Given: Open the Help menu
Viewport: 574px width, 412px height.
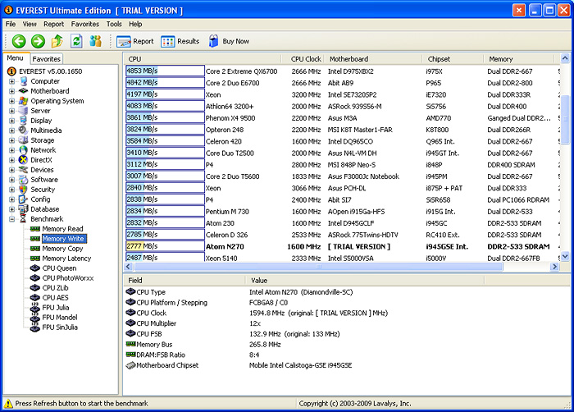Looking at the screenshot, I should click(135, 24).
